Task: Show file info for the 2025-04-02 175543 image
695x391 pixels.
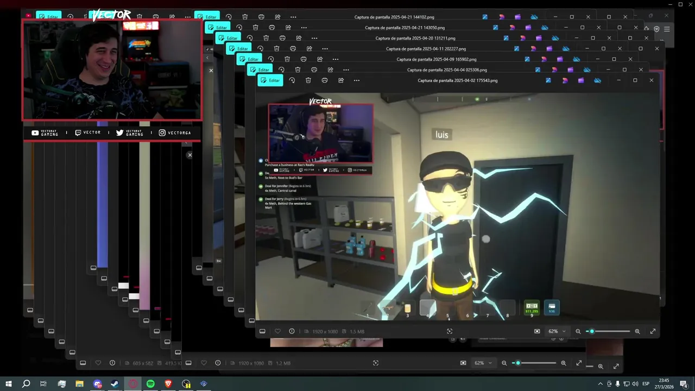Action: click(x=292, y=331)
